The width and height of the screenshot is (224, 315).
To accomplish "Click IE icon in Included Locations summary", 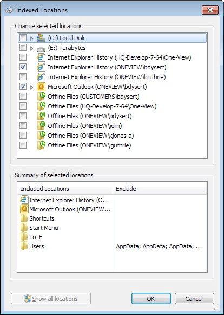I will click(x=24, y=200).
